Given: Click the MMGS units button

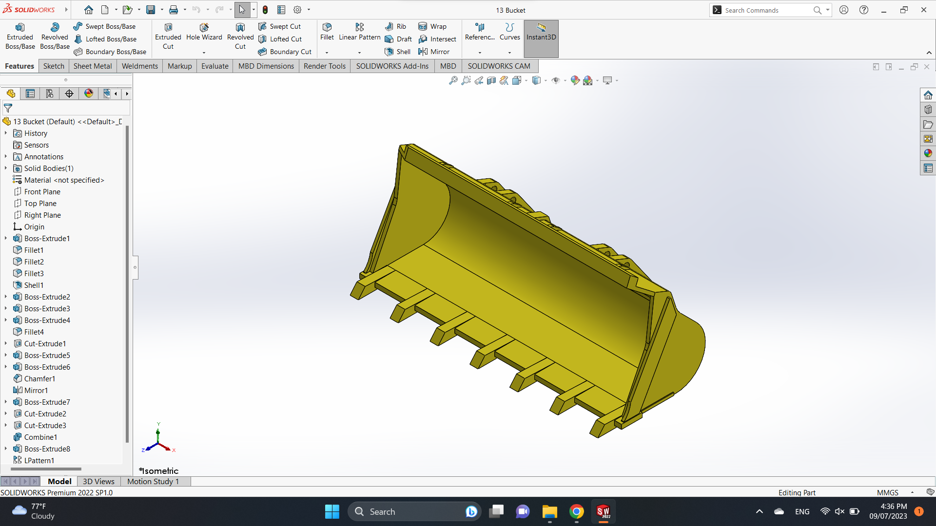Looking at the screenshot, I should [x=887, y=492].
